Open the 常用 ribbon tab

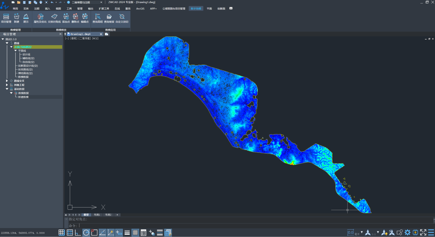(15, 8)
